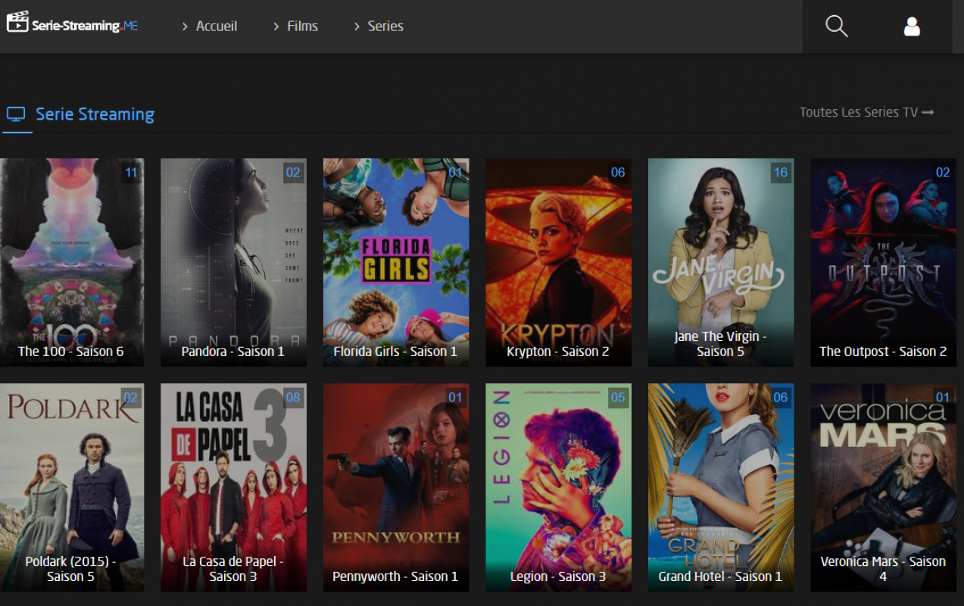Click episode badge 02 on Poldark

pos(131,398)
